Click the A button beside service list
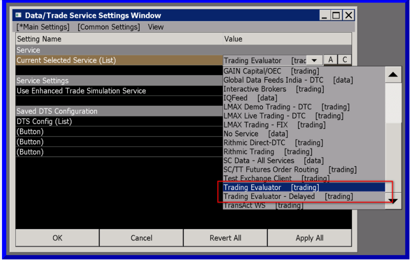Image resolution: width=410 pixels, height=260 pixels. (331, 60)
